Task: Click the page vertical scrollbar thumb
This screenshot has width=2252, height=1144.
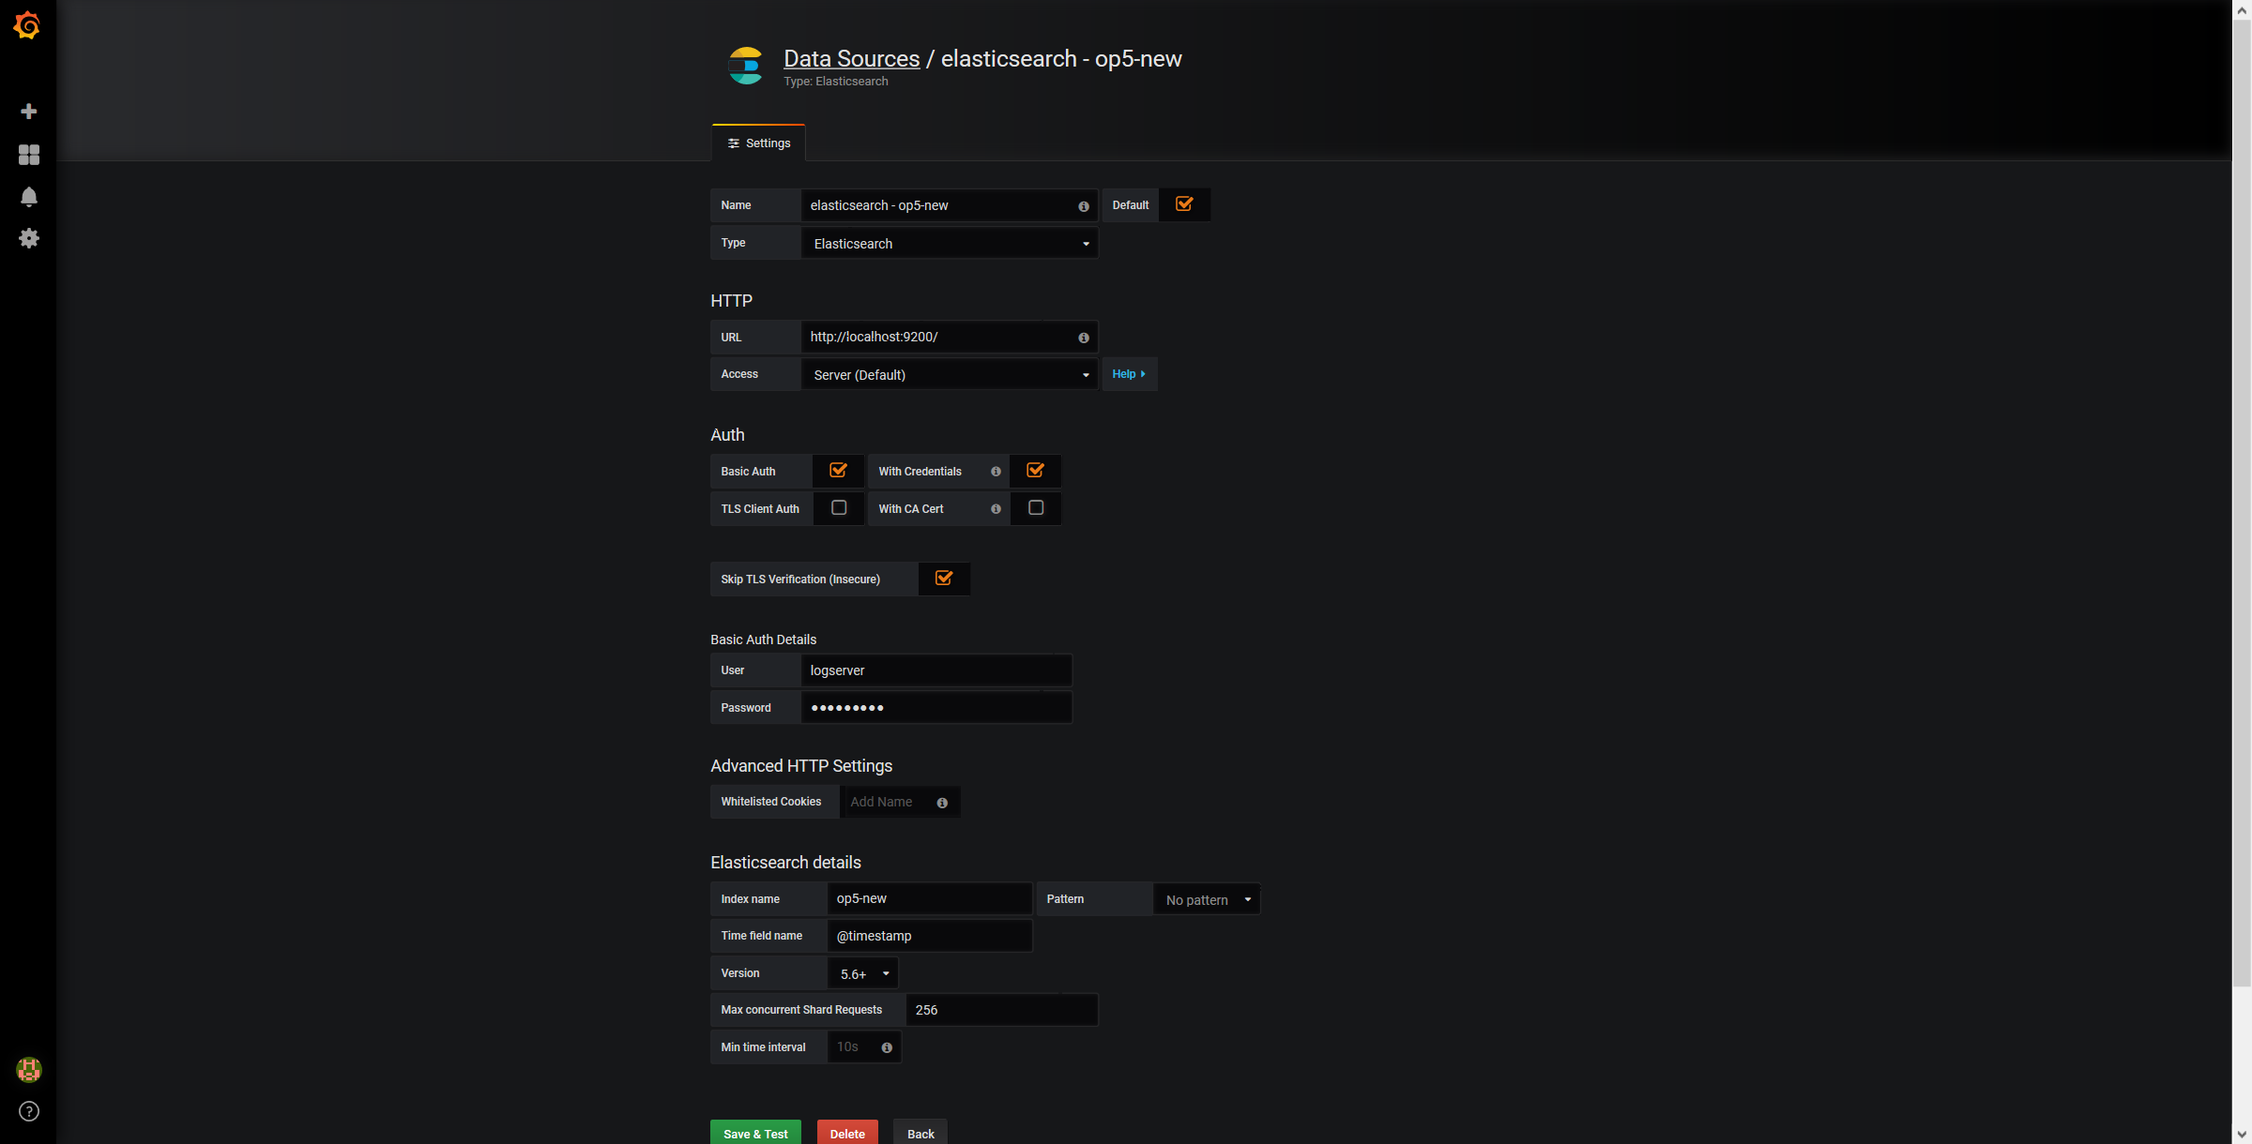Action: coord(2242,503)
